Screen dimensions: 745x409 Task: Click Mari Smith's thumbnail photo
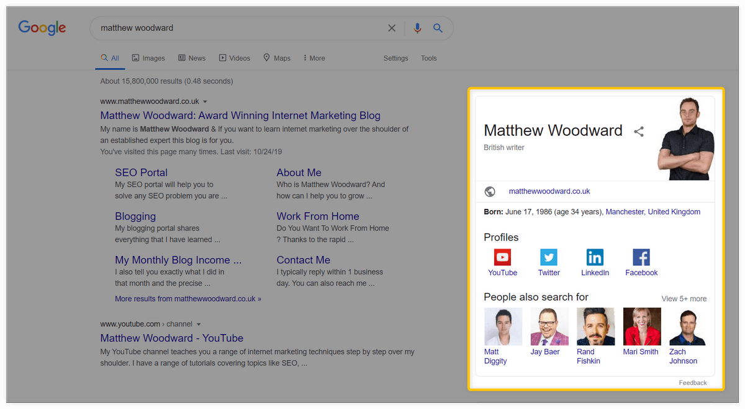(642, 326)
